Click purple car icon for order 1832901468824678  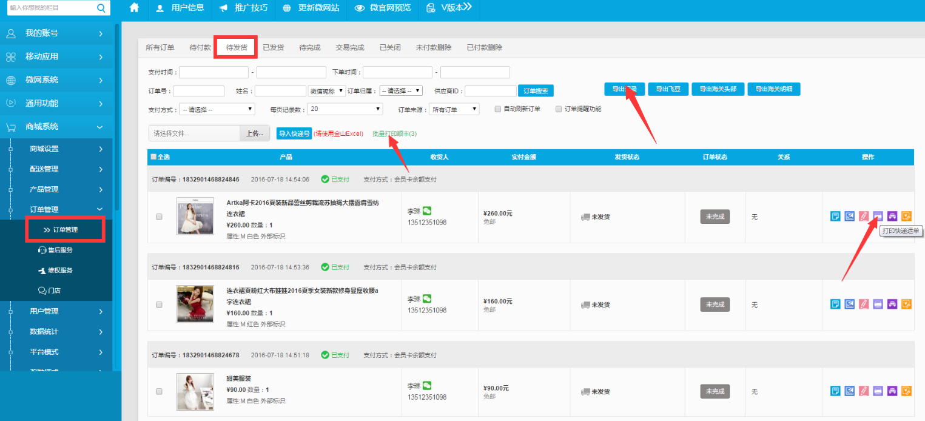pos(892,391)
